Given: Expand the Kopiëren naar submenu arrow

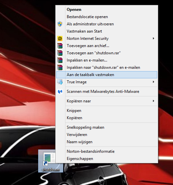Looking at the screenshot, I should [154, 101].
